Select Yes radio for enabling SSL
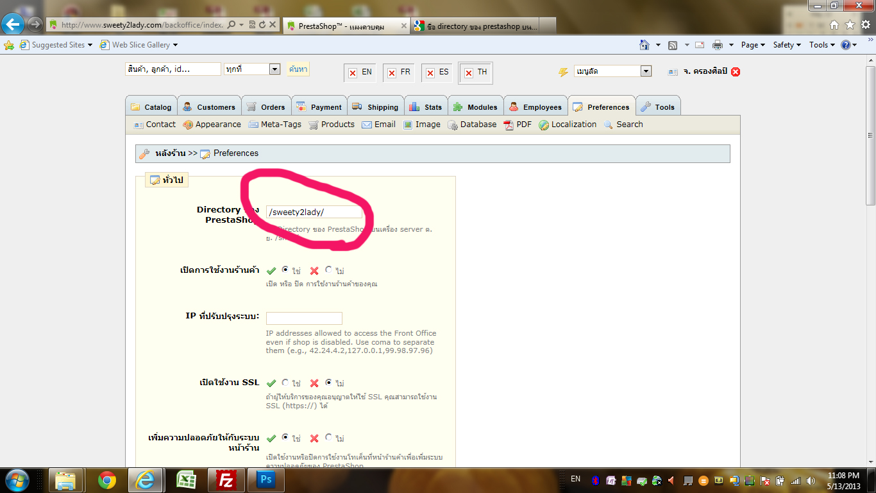The width and height of the screenshot is (876, 493). (285, 383)
